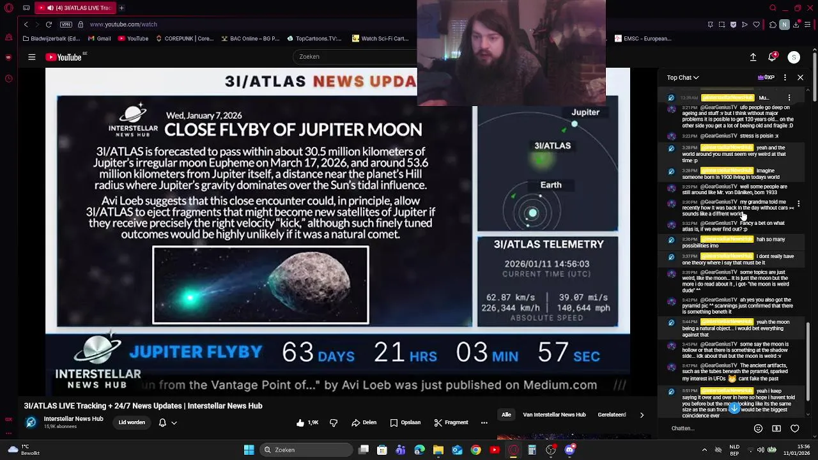This screenshot has height=460, width=818.
Task: Toggle the Lid worden membership button
Action: (x=132, y=422)
